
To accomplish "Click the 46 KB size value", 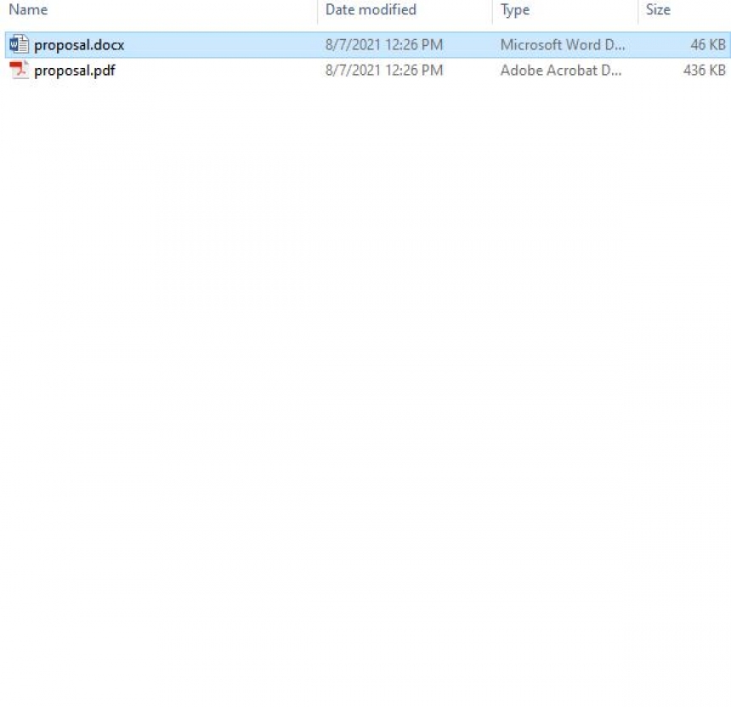I will (708, 45).
